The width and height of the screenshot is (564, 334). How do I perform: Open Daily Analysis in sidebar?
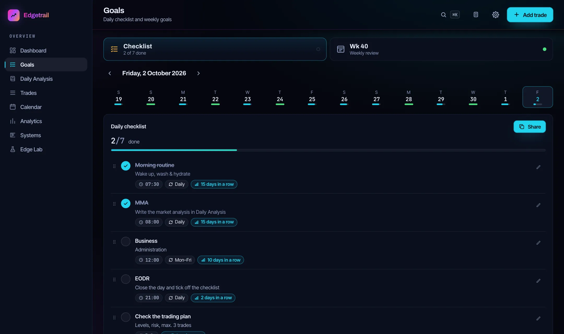(x=46, y=79)
